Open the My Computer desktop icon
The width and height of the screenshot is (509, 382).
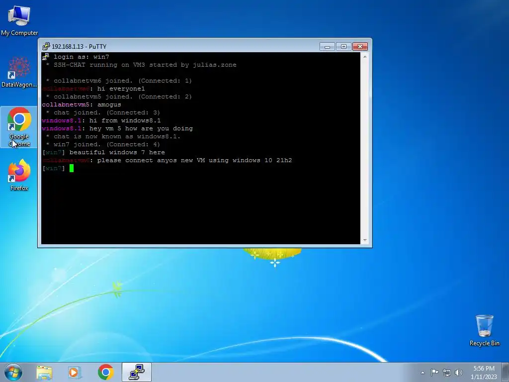[x=19, y=20]
